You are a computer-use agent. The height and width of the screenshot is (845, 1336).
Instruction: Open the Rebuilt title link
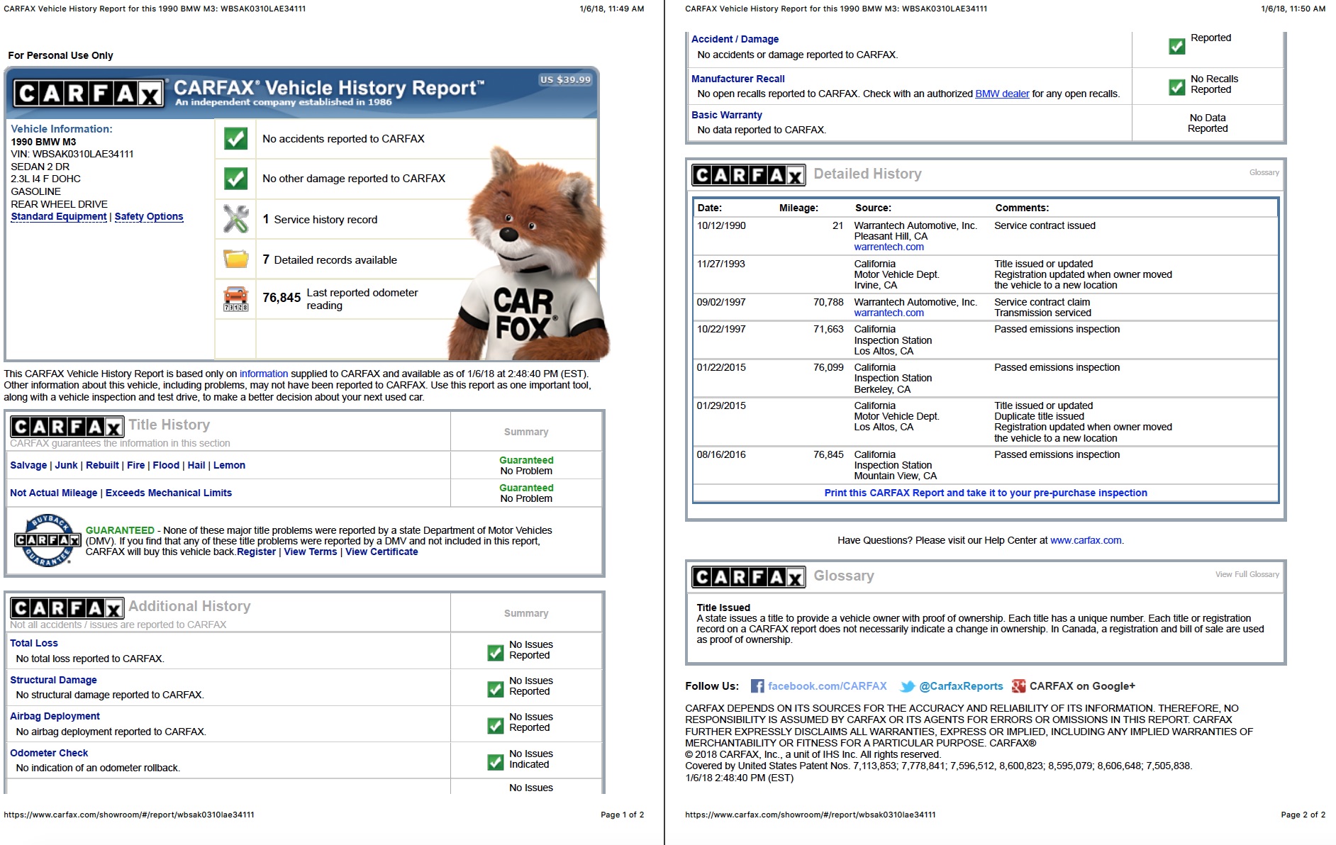pos(102,465)
